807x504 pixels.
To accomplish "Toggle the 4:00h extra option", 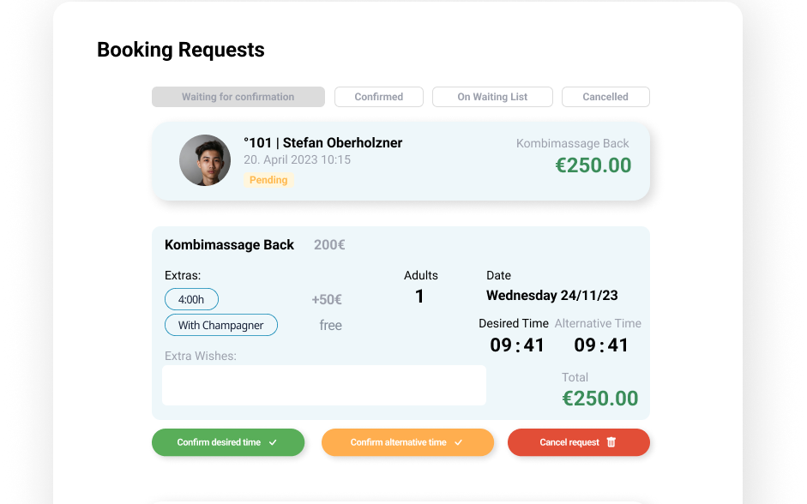I will [x=191, y=299].
